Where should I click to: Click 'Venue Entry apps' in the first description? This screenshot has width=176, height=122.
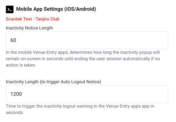(51, 52)
